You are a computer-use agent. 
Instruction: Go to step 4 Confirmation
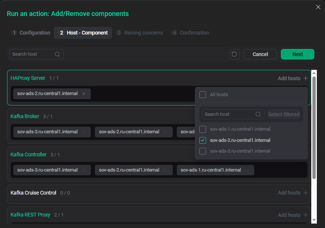pyautogui.click(x=190, y=33)
